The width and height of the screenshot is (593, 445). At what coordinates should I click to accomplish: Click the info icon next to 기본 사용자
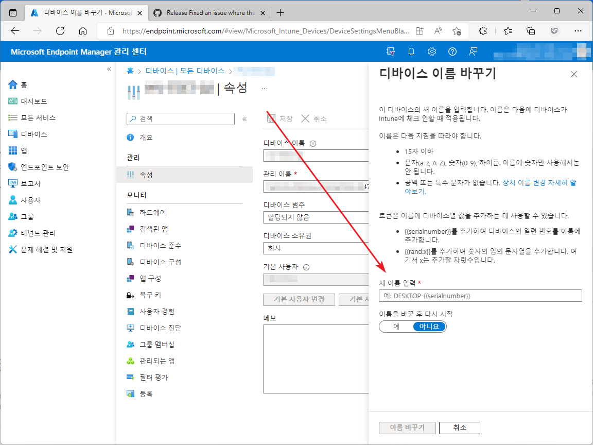[x=306, y=267]
